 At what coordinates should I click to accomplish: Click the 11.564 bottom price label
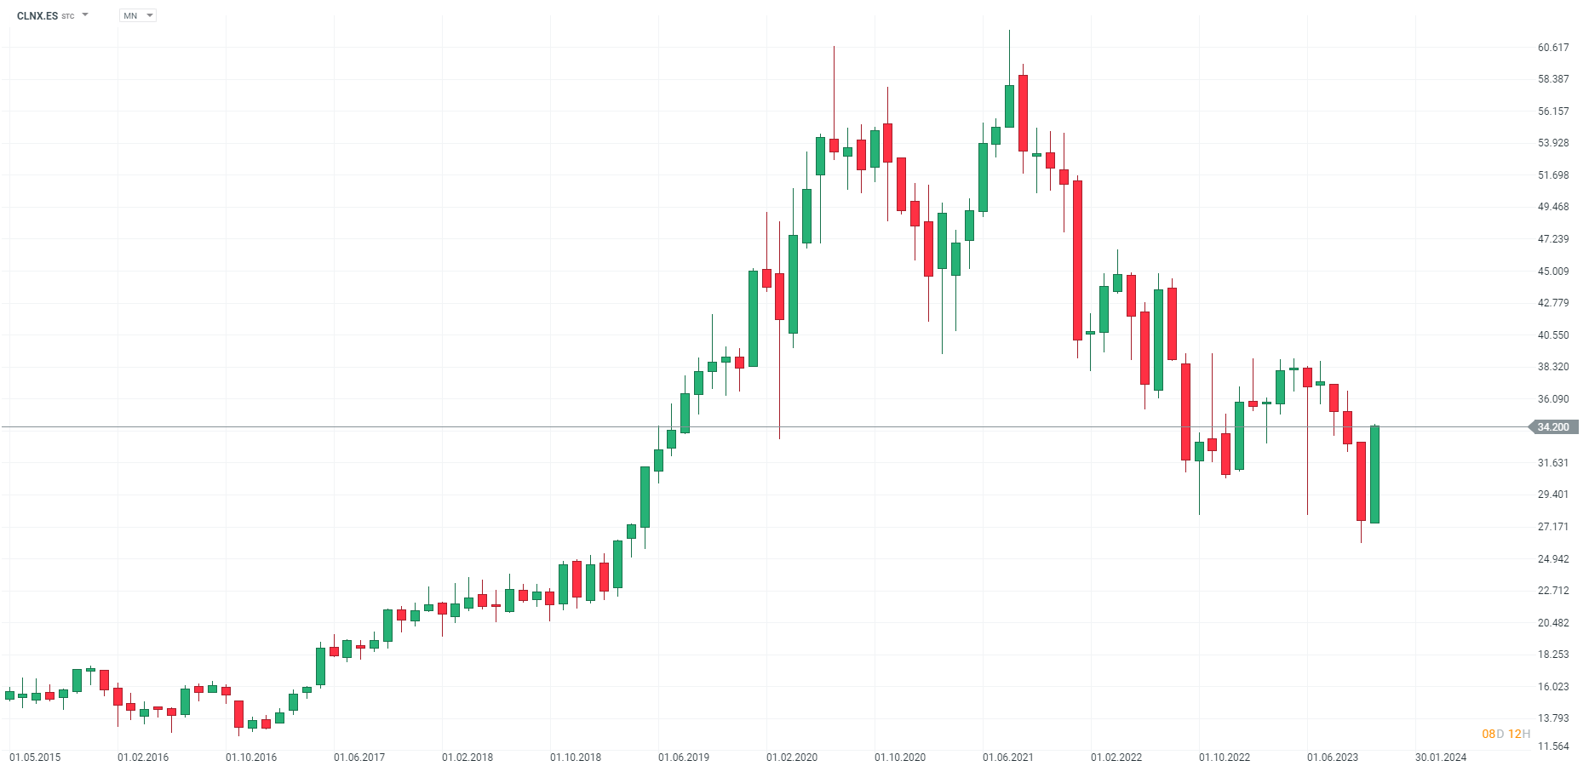click(x=1553, y=746)
